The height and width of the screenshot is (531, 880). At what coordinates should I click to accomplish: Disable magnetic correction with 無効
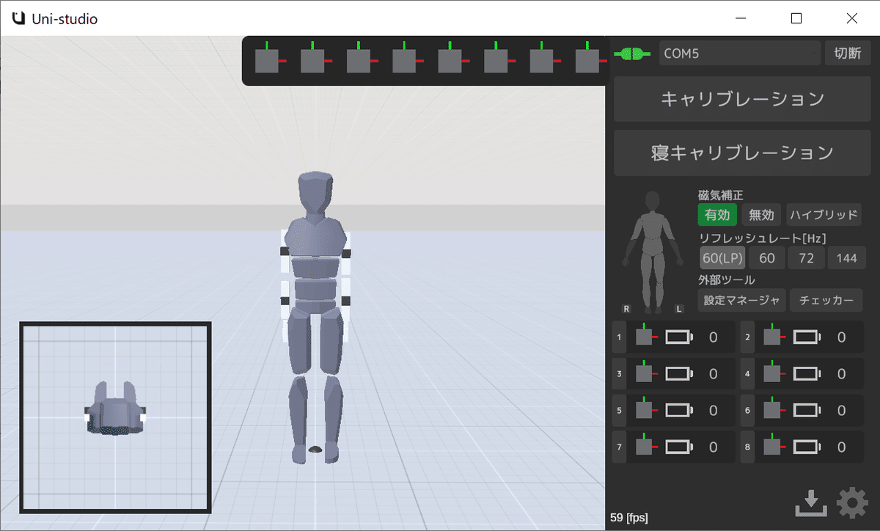pyautogui.click(x=761, y=215)
